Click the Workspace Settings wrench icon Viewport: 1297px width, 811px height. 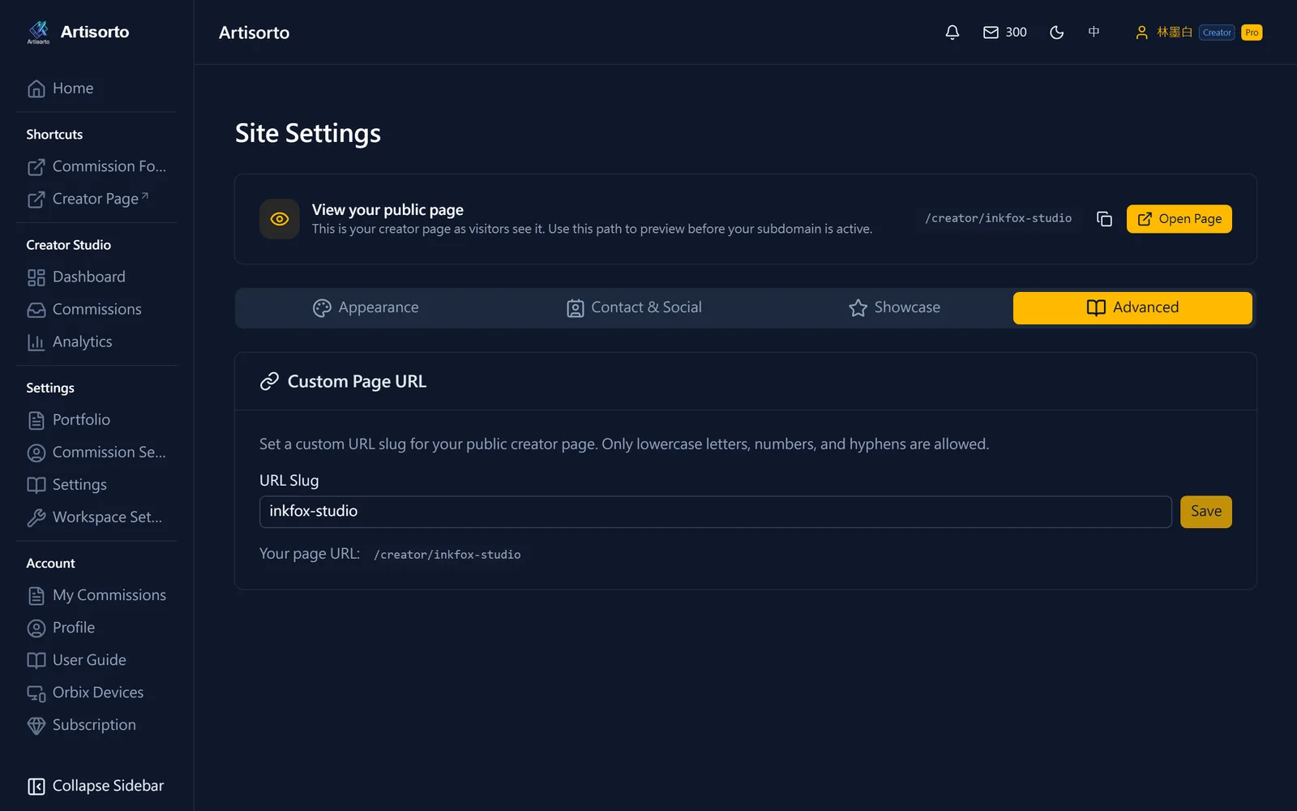[x=36, y=517]
